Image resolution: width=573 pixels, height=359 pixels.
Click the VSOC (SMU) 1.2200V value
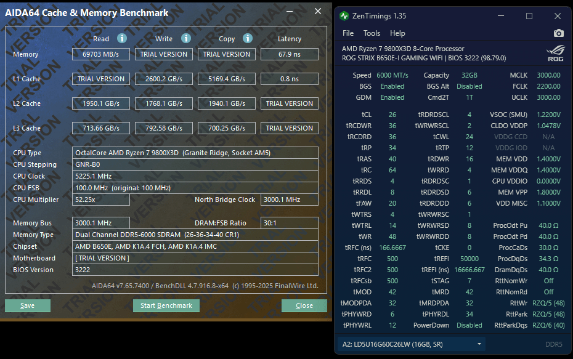548,115
